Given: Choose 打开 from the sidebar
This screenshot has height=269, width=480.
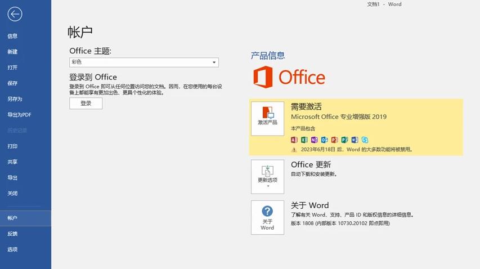Looking at the screenshot, I should pyautogui.click(x=12, y=68).
